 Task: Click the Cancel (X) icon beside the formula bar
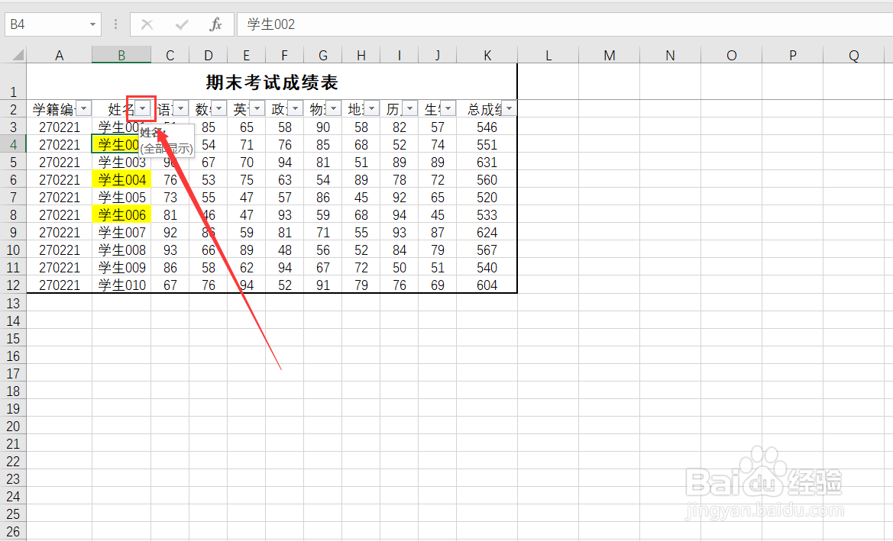tap(147, 24)
